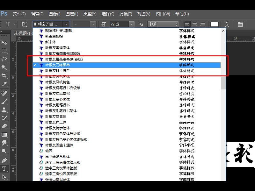Viewport: 255px width, 191px height.
Task: Right align the text
Action: coord(202,24)
